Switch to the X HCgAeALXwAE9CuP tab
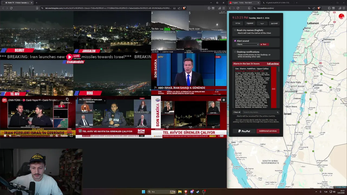The width and height of the screenshot is (347, 195). [277, 3]
